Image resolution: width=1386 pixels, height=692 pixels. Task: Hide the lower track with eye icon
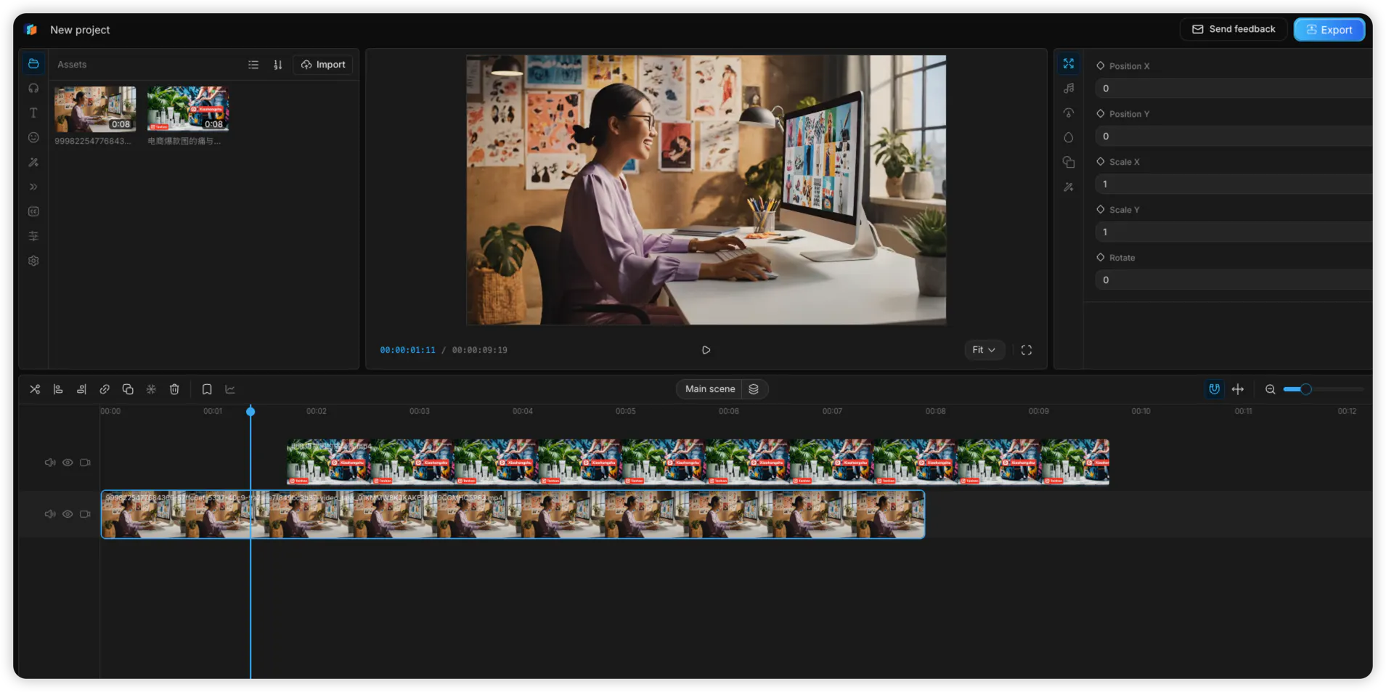pos(68,514)
